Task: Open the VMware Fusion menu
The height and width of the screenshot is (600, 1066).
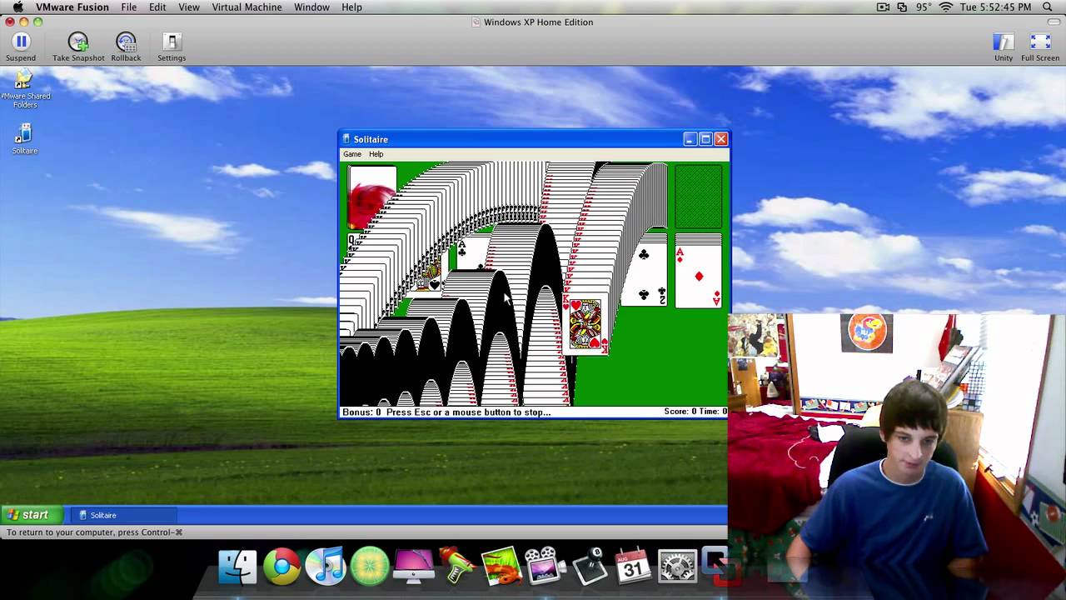Action: (72, 7)
